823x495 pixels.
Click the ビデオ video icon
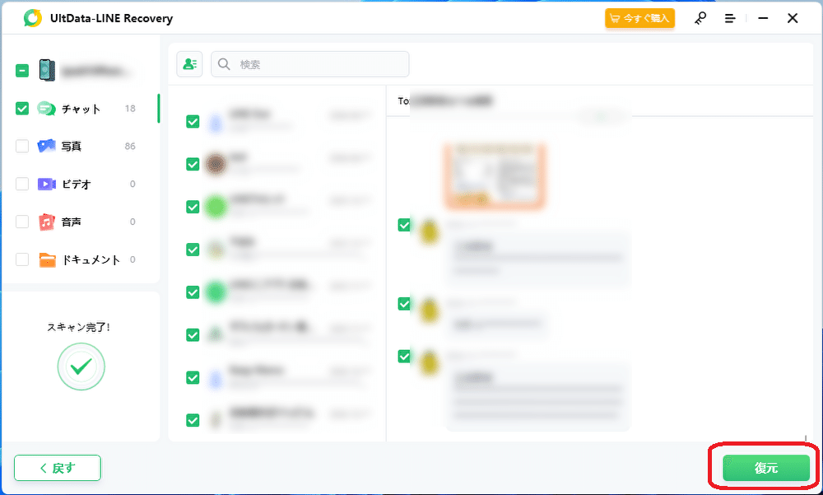click(46, 184)
